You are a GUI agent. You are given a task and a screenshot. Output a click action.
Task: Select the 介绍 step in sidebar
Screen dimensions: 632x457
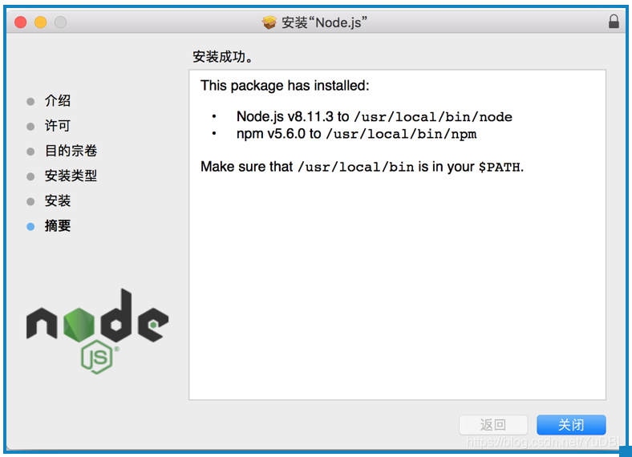[58, 101]
